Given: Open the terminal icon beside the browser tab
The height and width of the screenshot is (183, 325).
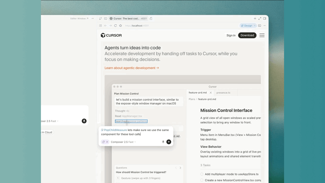Looking at the screenshot, I should coord(106,18).
